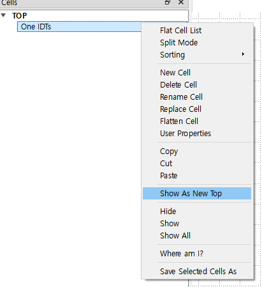Select Delete Cell from context menu
This screenshot has width=262, height=287.
pyautogui.click(x=178, y=85)
